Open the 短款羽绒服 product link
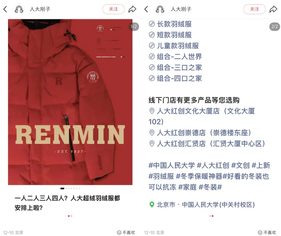The height and width of the screenshot is (236, 281). (x=170, y=35)
